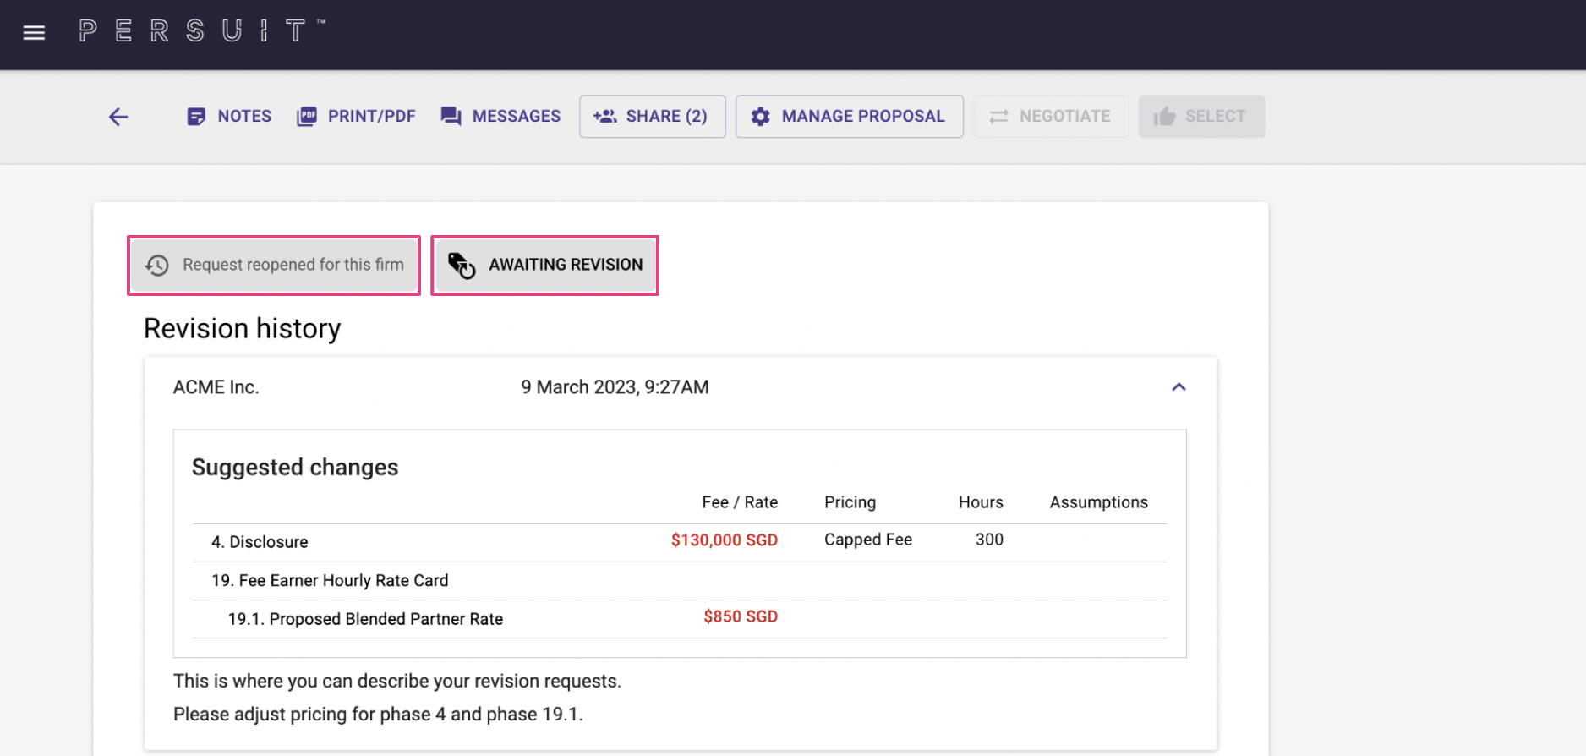The width and height of the screenshot is (1586, 756).
Task: Click SHARE (2) text
Action: pyautogui.click(x=666, y=117)
